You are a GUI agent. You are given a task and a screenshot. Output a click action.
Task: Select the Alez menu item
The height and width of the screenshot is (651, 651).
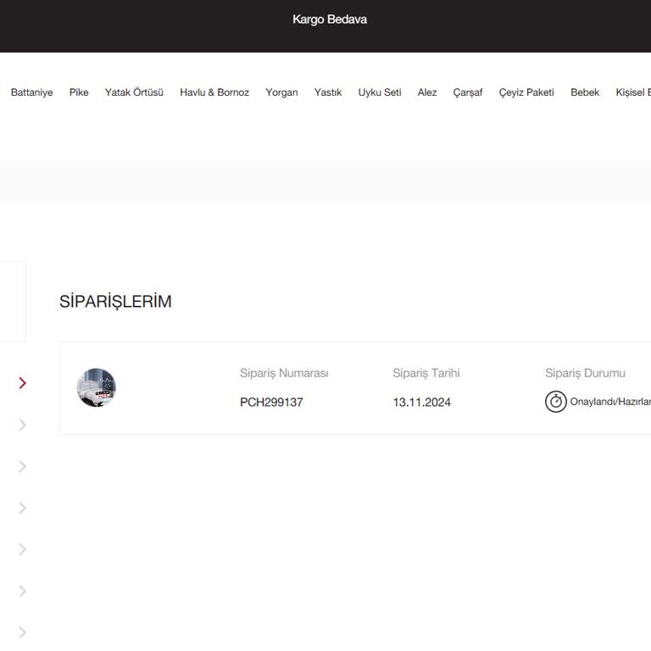pos(427,92)
